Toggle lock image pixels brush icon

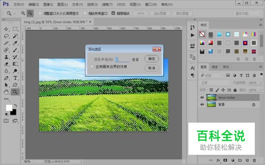point(217,90)
